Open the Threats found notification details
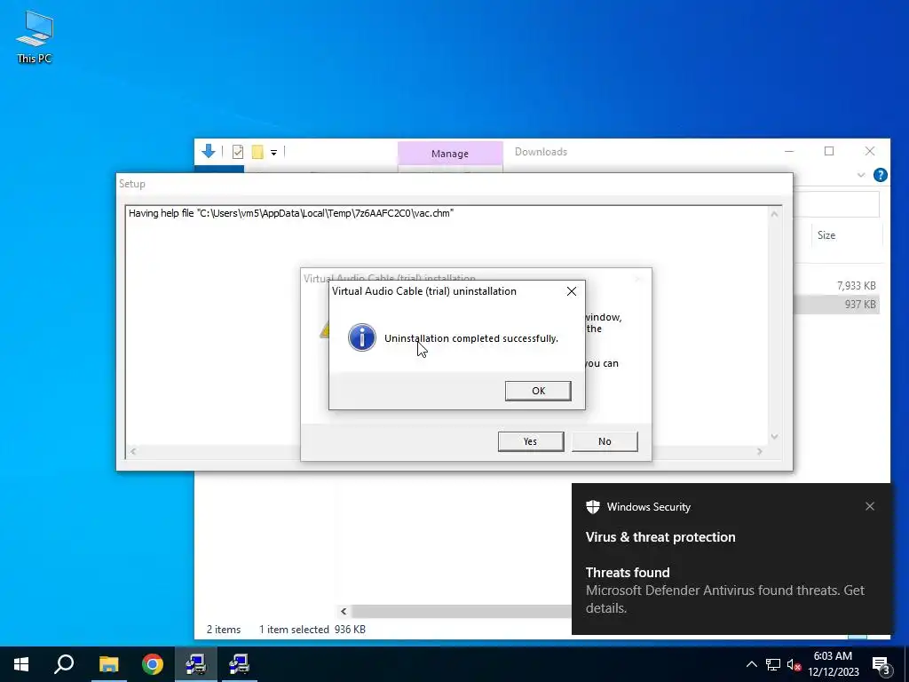This screenshot has width=909, height=682. [724, 591]
